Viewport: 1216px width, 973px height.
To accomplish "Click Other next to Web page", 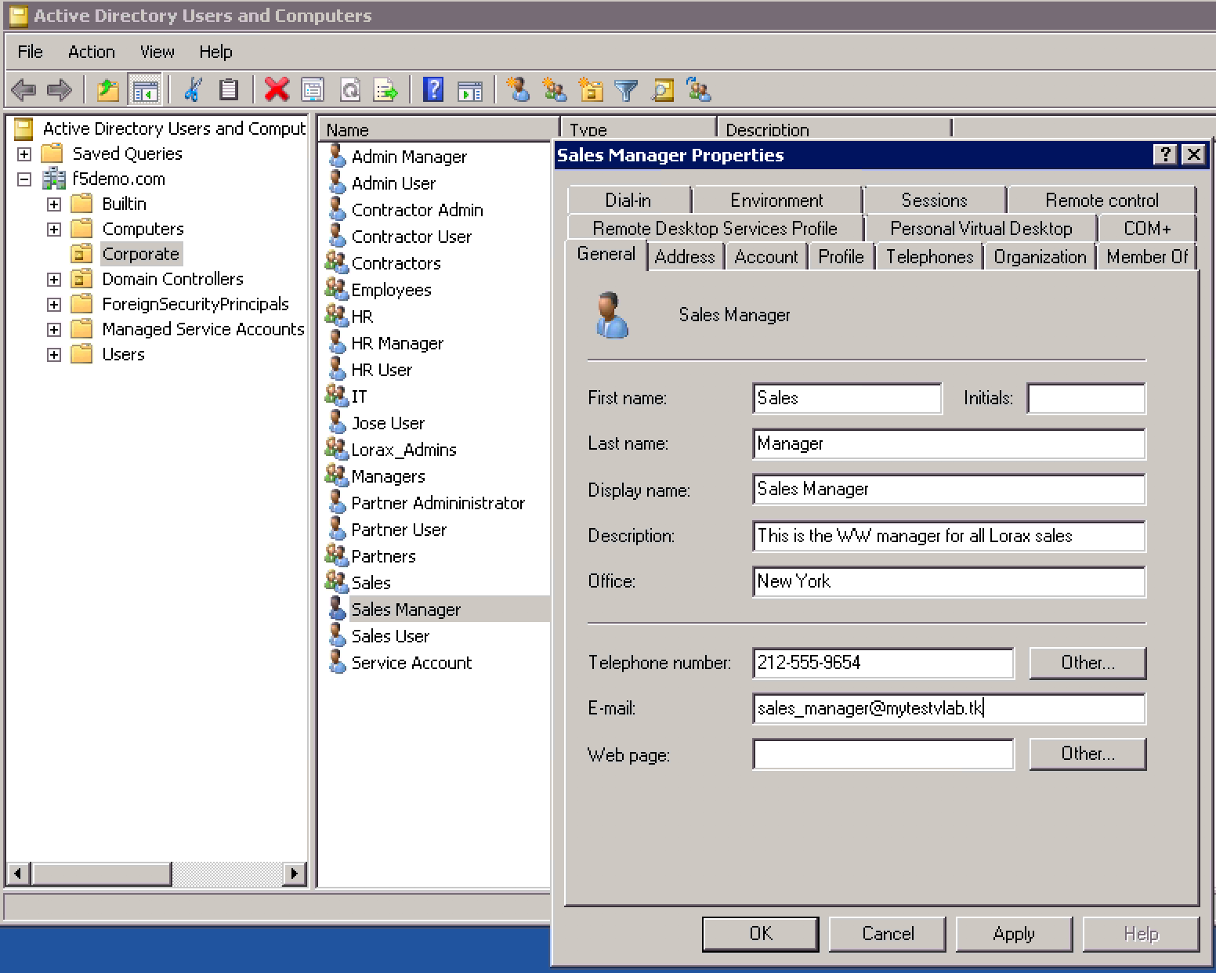I will [1088, 754].
